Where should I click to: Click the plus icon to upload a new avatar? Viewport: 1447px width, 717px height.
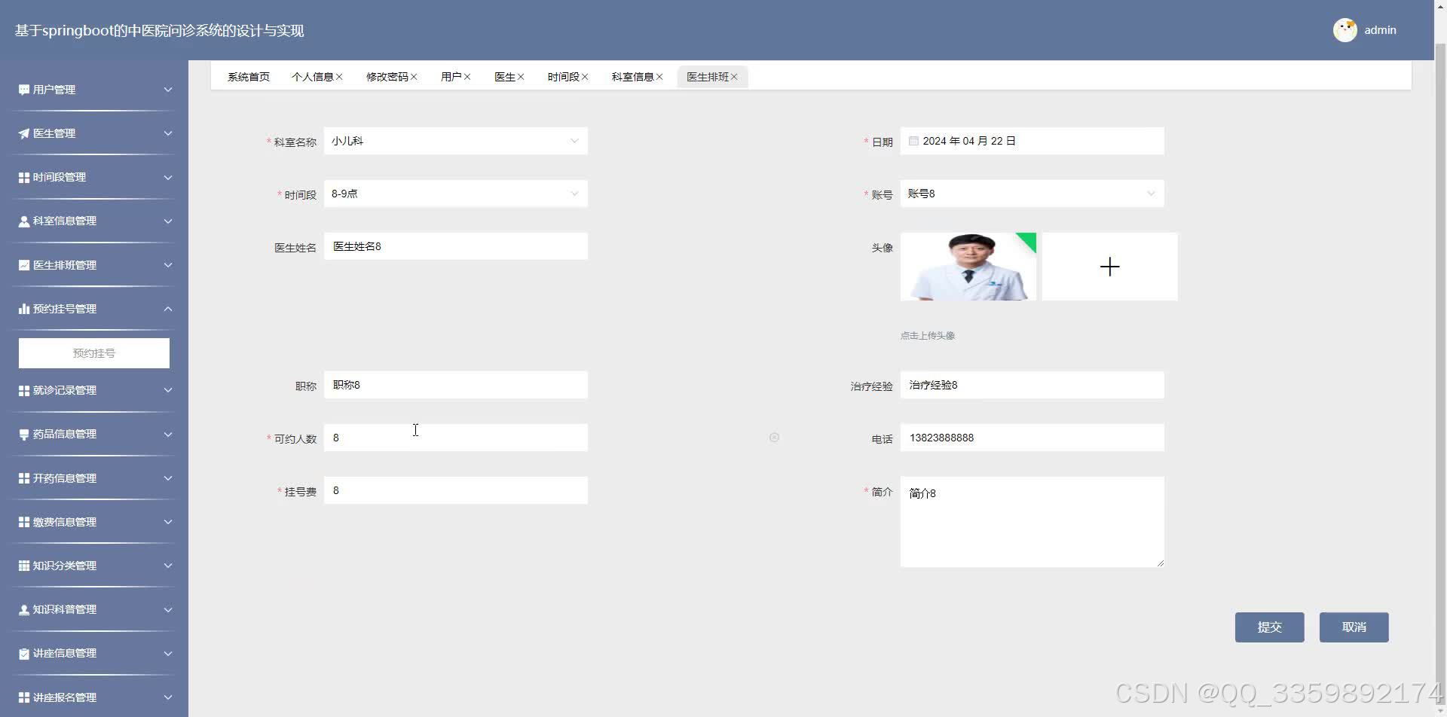[x=1109, y=266]
